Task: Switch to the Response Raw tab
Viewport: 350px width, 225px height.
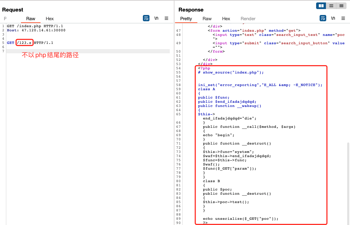Action: pyautogui.click(x=207, y=19)
